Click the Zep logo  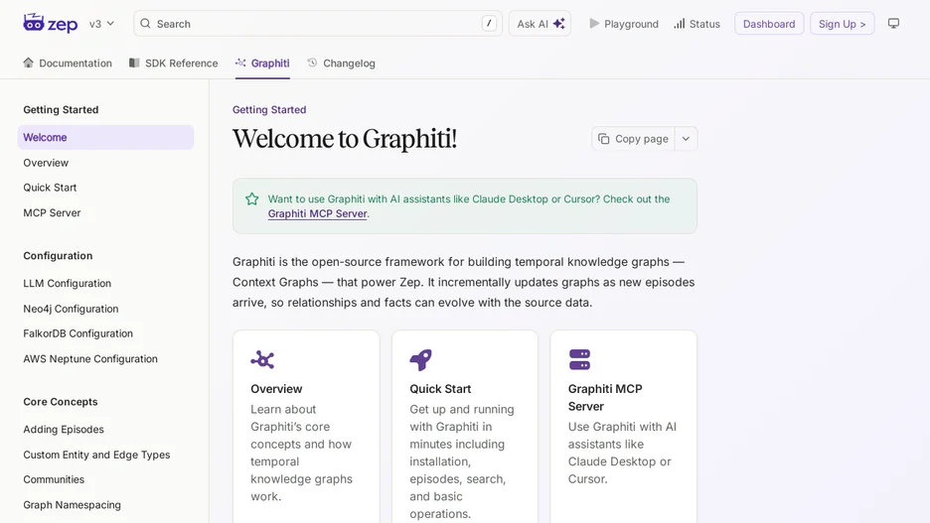[x=51, y=23]
